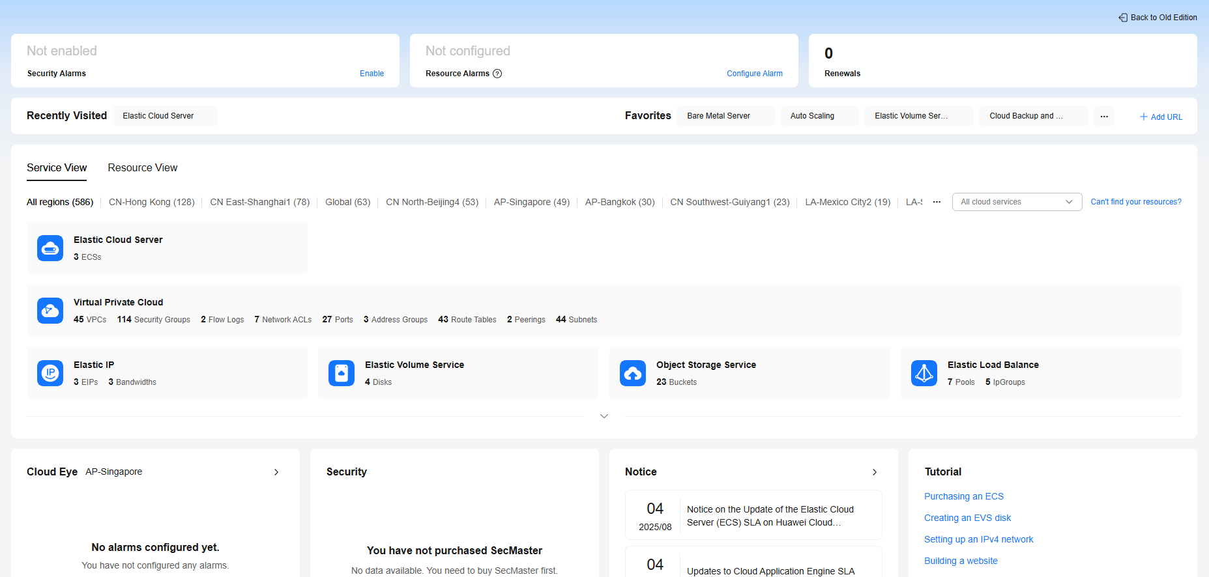This screenshot has width=1209, height=577.
Task: Click 2 Peerings count
Action: pyautogui.click(x=526, y=320)
